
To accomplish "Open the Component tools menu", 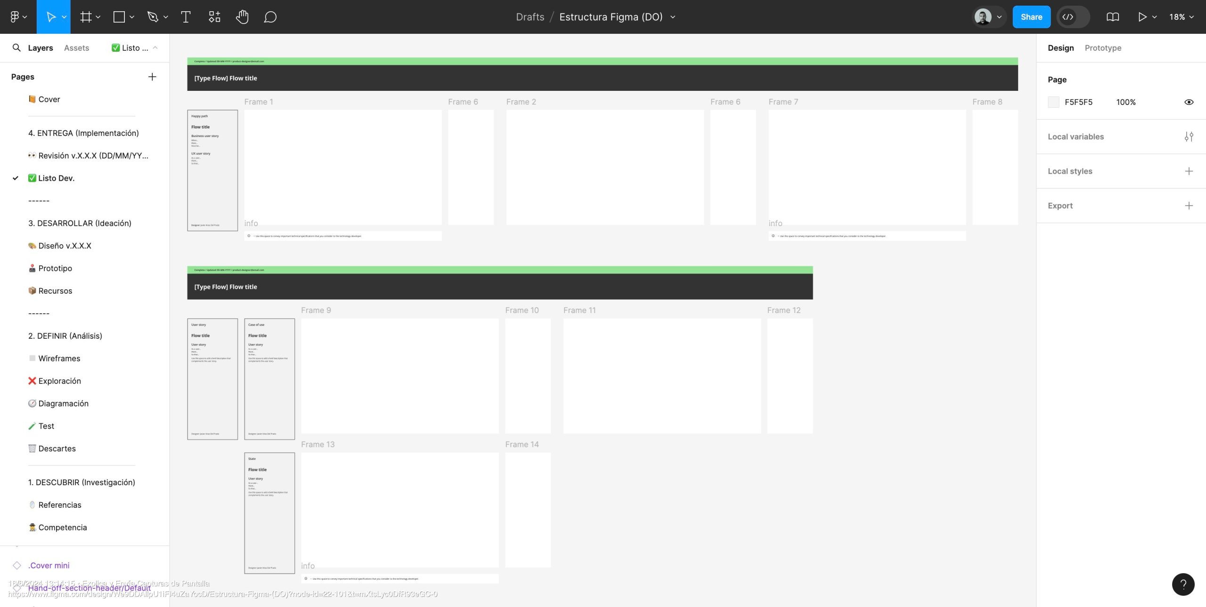I will point(214,17).
